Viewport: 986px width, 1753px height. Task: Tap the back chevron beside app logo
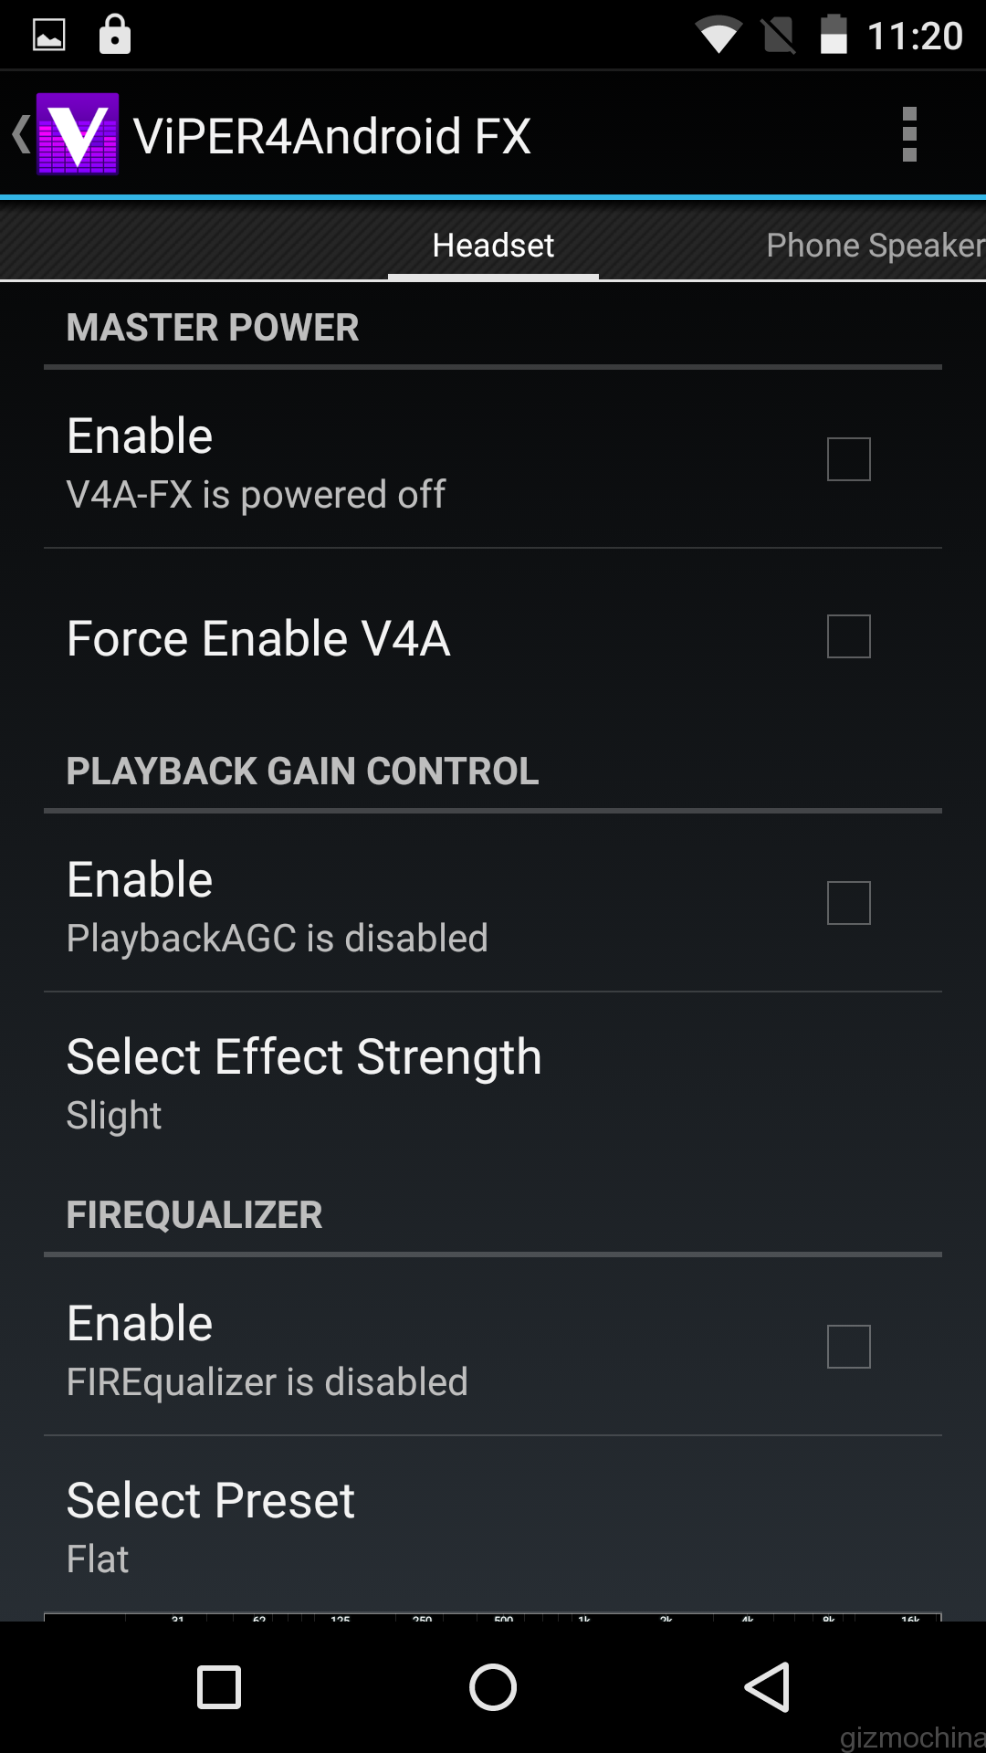[x=21, y=134]
